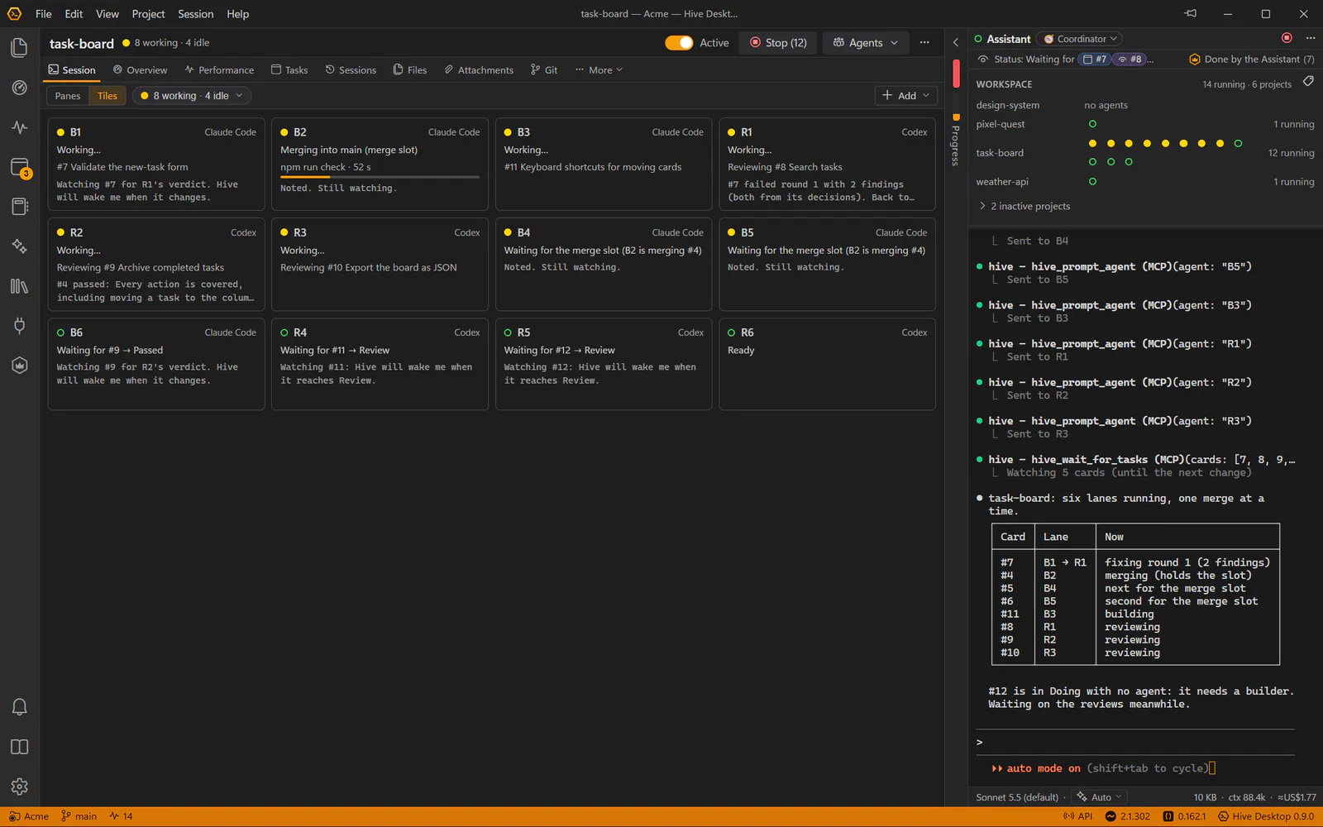Switch to the Tasks tab
This screenshot has height=827, width=1323.
[x=289, y=70]
